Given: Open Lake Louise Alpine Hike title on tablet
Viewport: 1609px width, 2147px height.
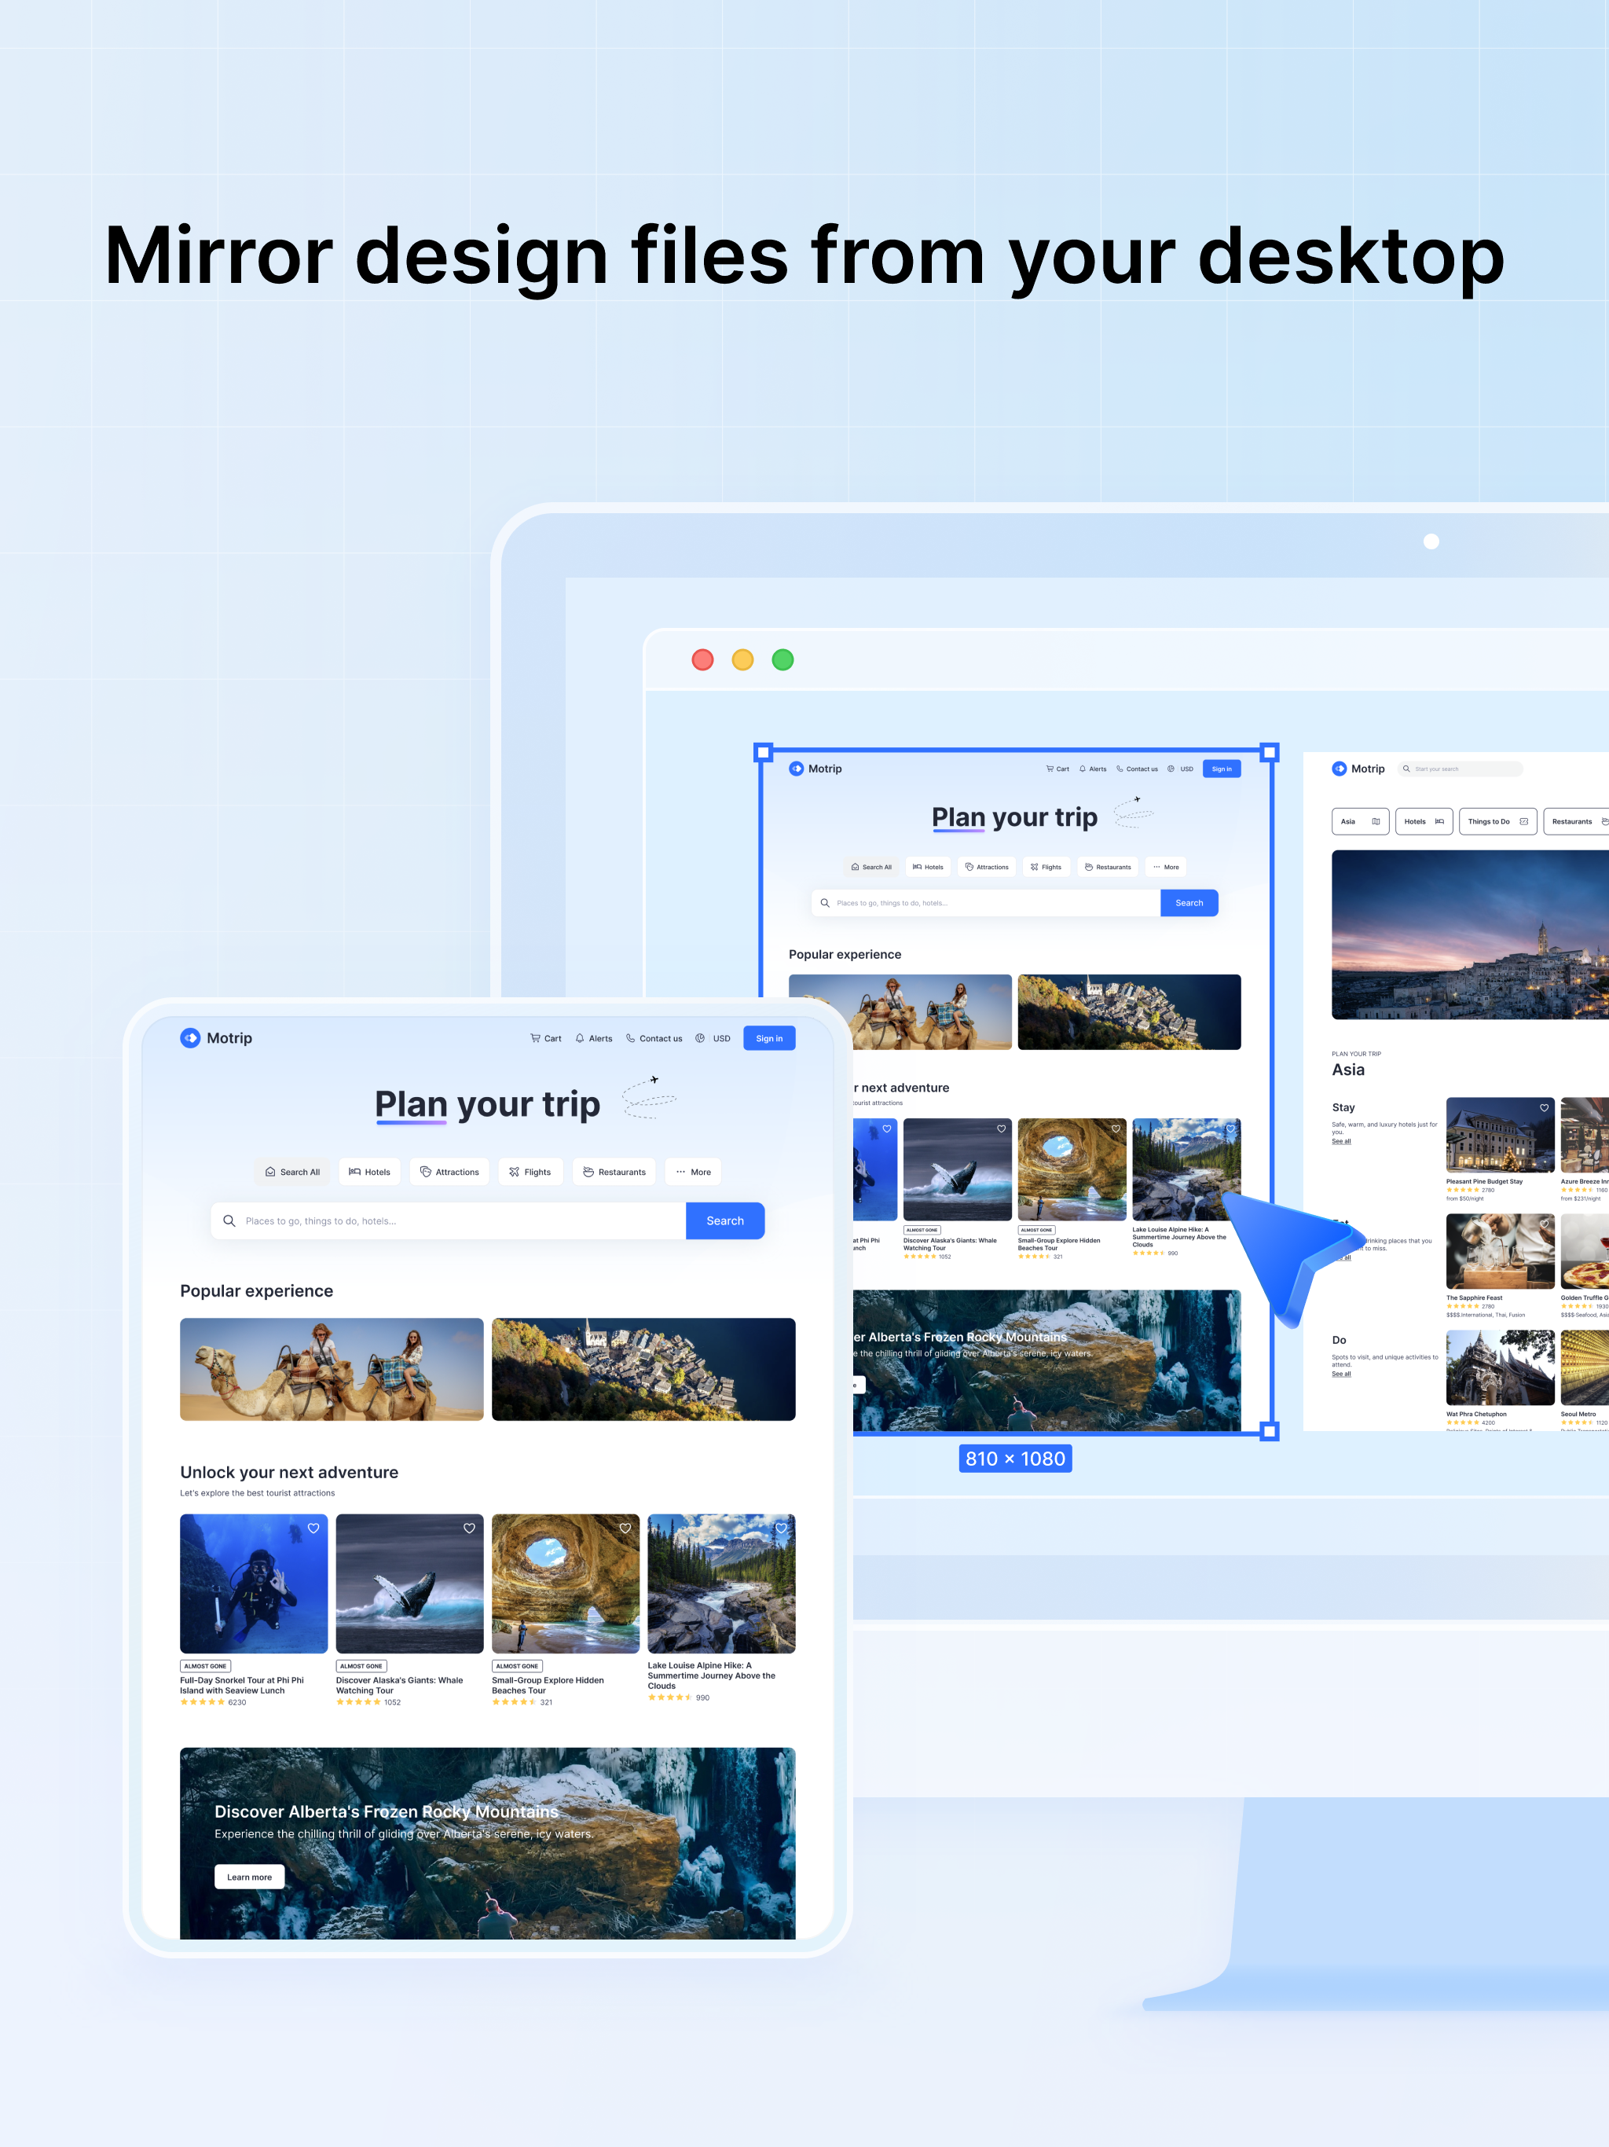Looking at the screenshot, I should (x=711, y=1675).
